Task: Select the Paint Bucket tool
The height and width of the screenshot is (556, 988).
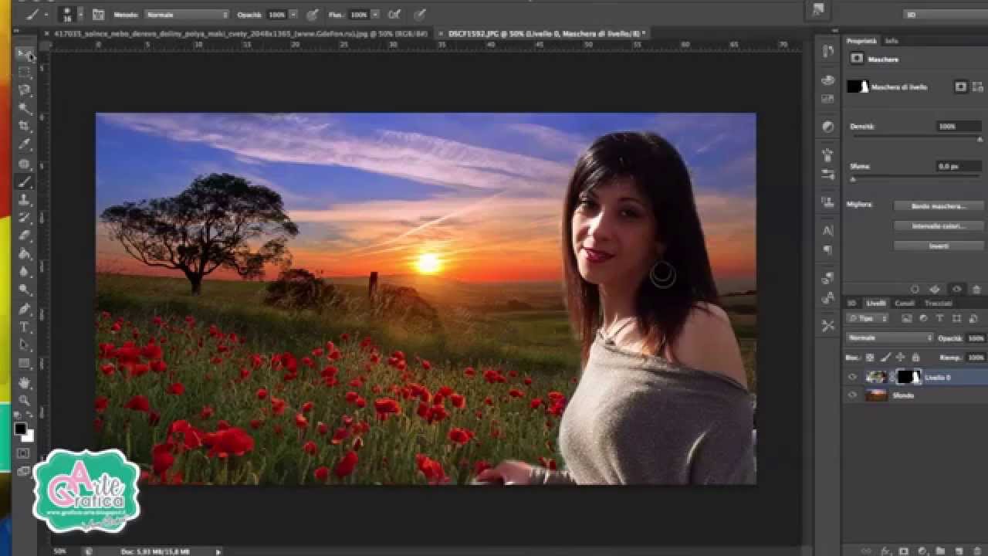Action: 25,254
